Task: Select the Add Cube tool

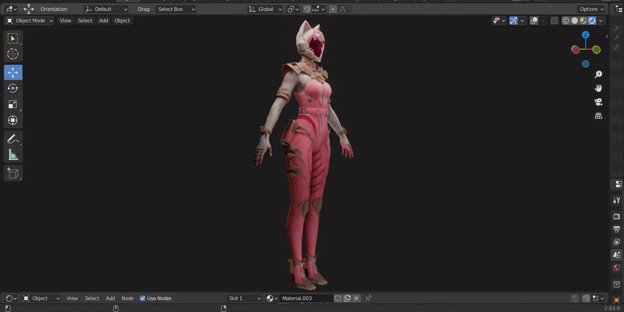Action: tap(13, 173)
